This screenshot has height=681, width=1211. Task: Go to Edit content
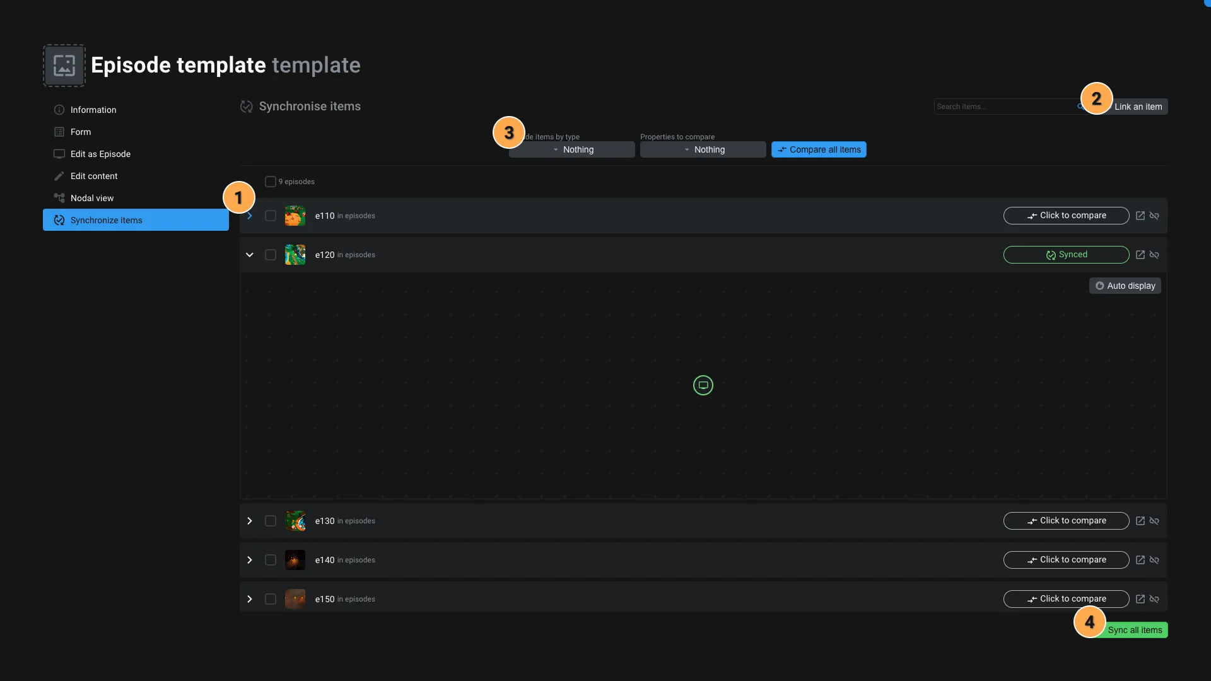pyautogui.click(x=136, y=176)
